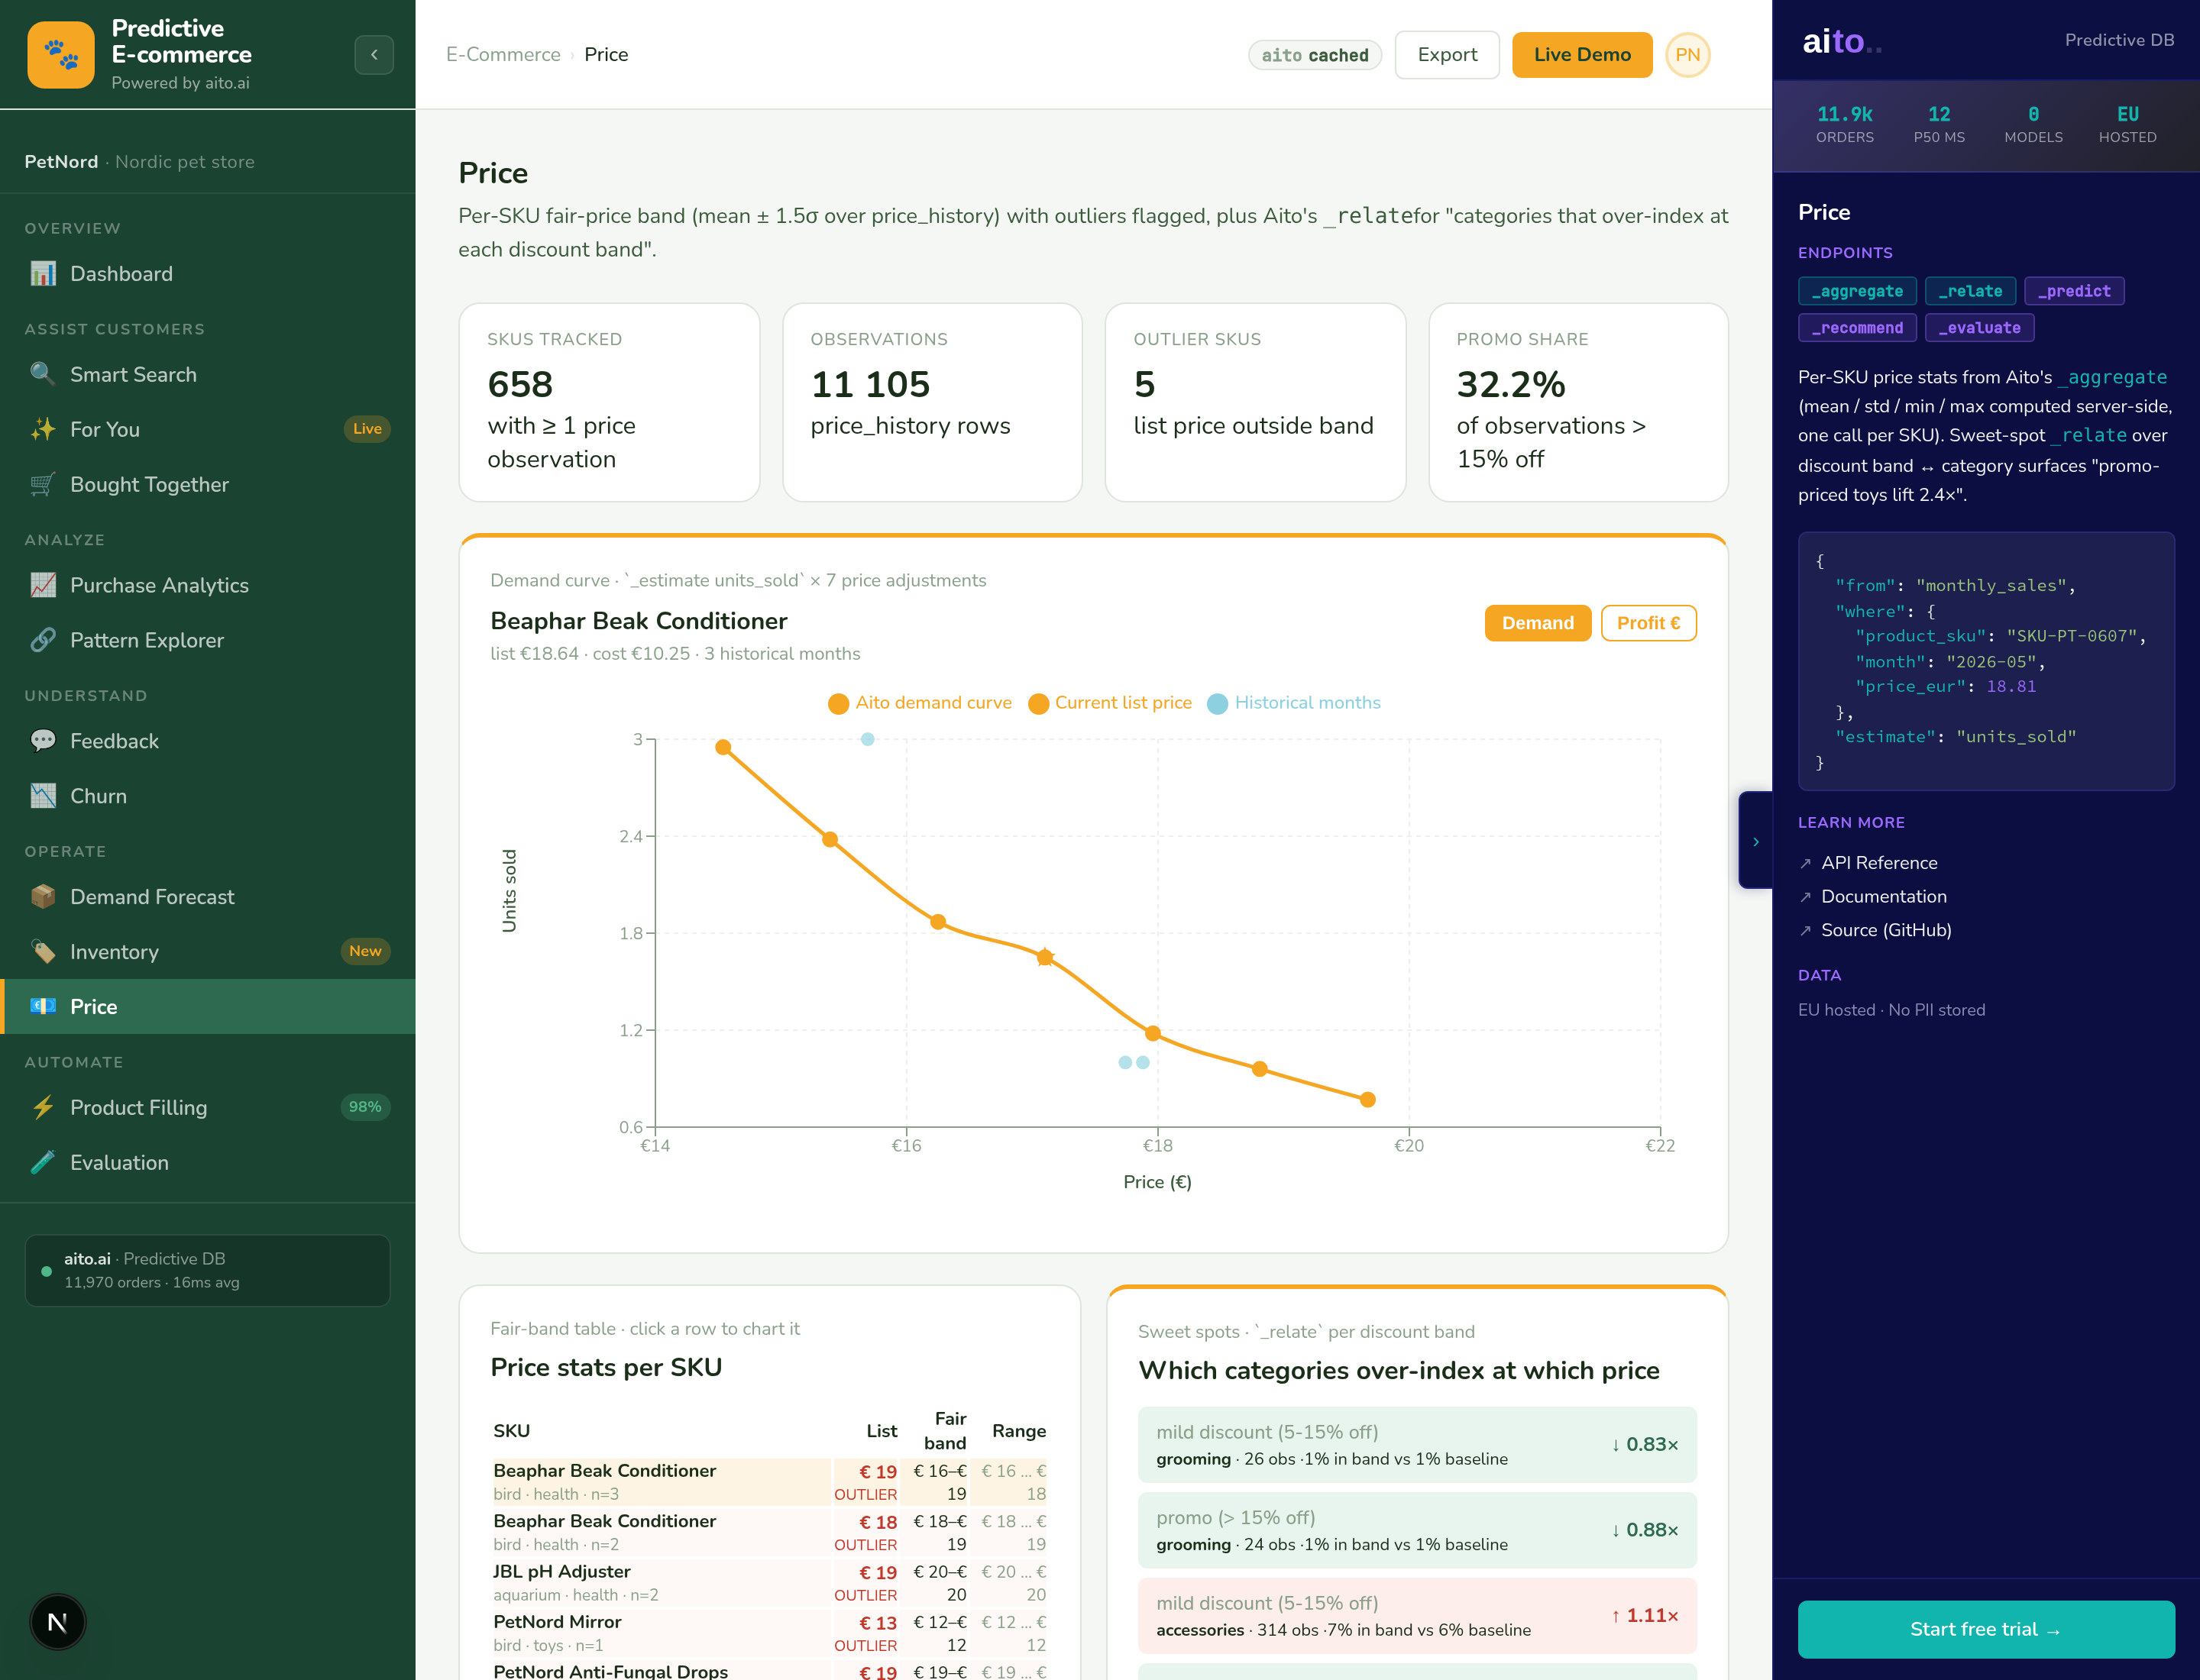Viewport: 2200px width, 1680px height.
Task: Open the Source (GitHub) link
Action: pos(1886,930)
